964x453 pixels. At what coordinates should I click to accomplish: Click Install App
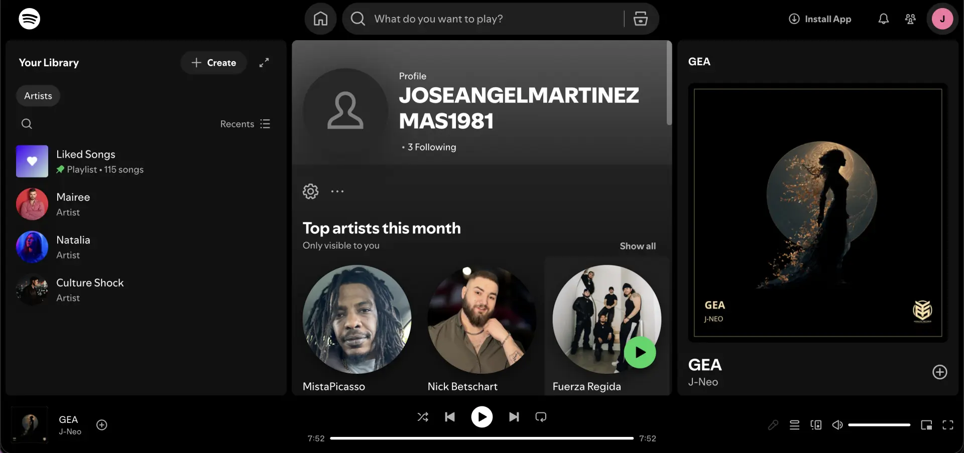click(820, 19)
